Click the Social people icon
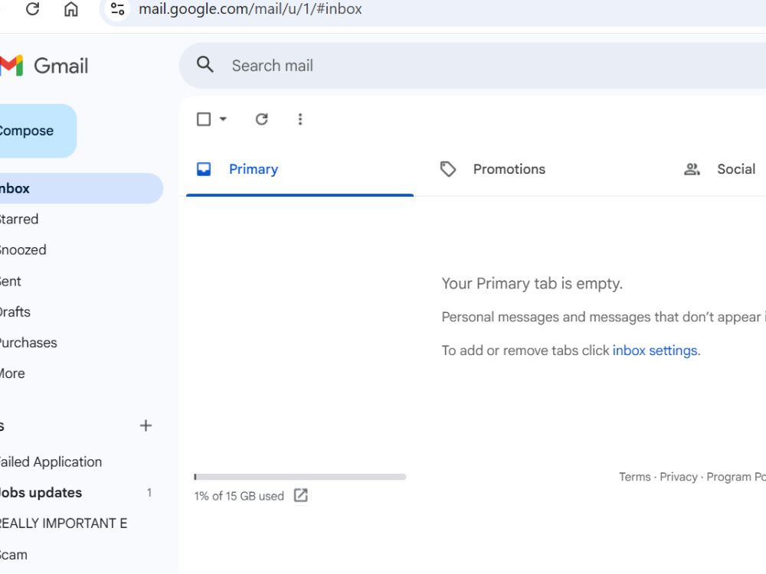 692,169
